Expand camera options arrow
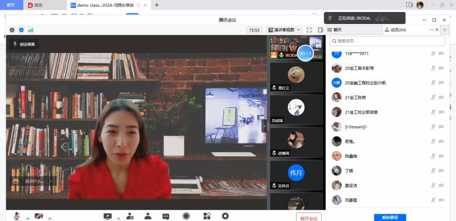Image resolution: width=456 pixels, height=221 pixels. 50,218
